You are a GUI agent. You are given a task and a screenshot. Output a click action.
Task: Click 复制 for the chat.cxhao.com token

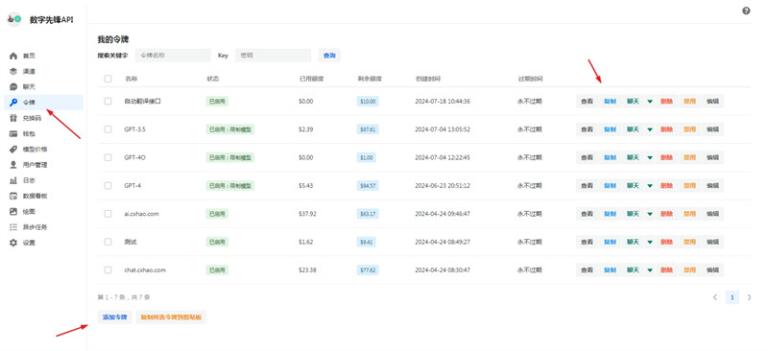point(610,269)
